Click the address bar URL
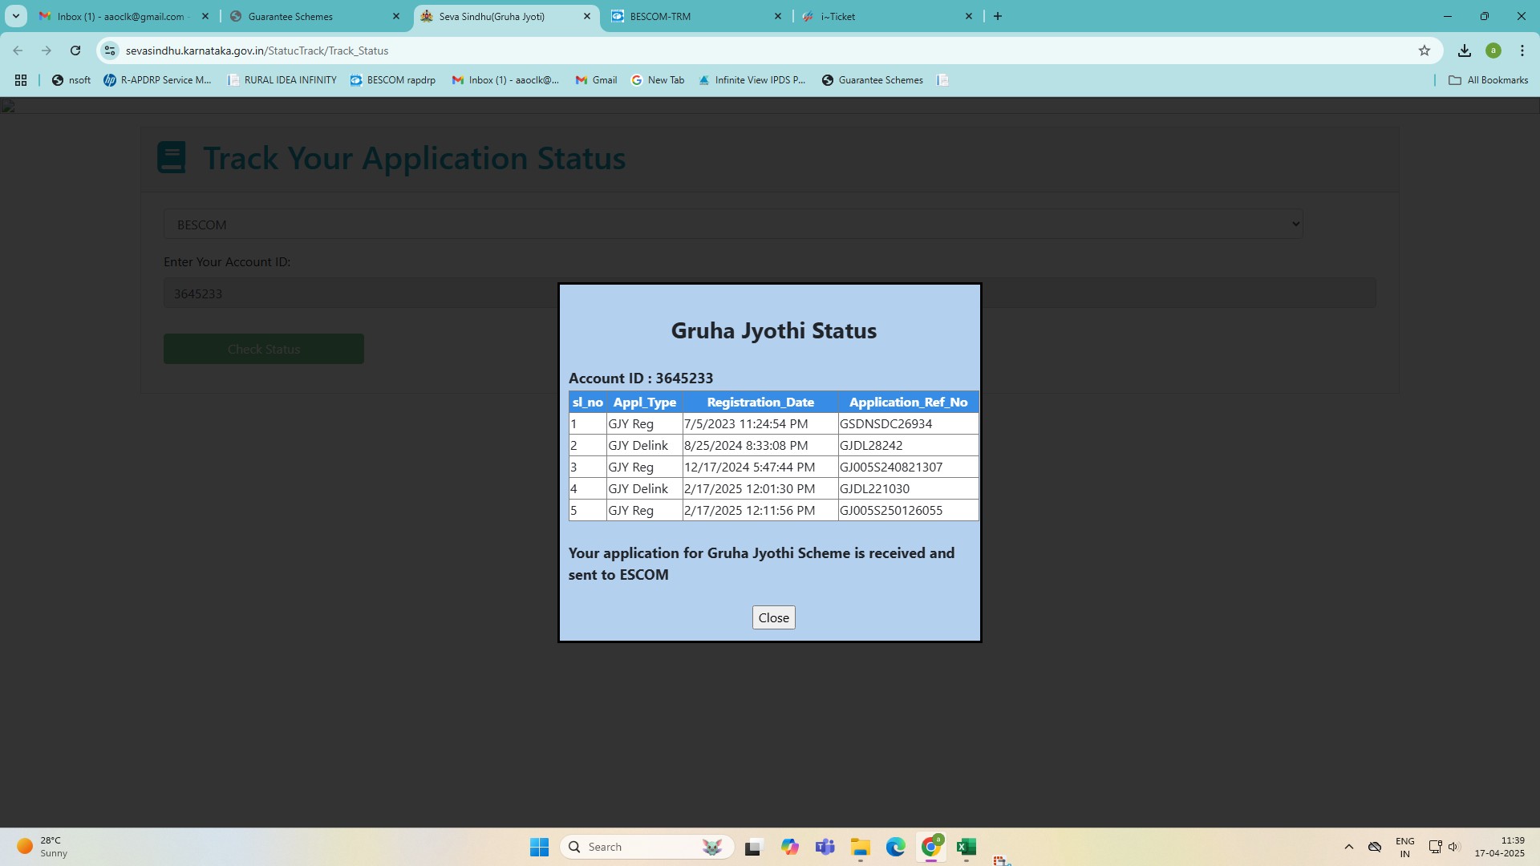This screenshot has width=1540, height=866. [257, 51]
